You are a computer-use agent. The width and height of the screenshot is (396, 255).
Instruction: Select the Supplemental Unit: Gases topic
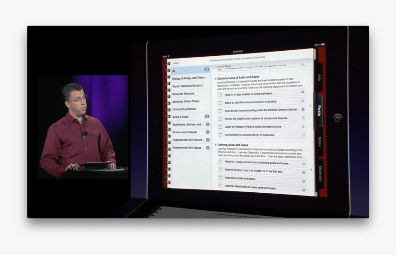[x=191, y=148]
